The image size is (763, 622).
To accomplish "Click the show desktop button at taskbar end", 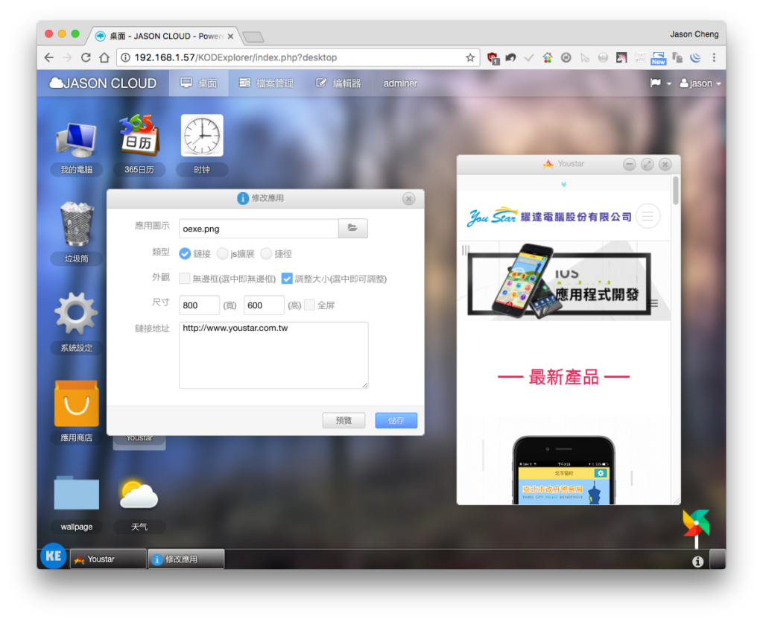I will point(718,559).
